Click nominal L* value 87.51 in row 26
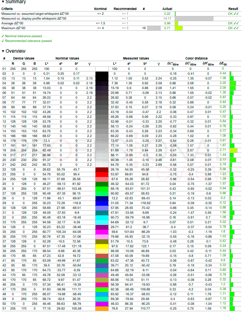The width and height of the screenshot is (245, 312). [46, 189]
